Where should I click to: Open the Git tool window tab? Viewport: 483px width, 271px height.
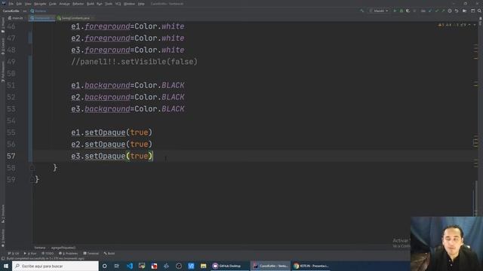point(14,253)
